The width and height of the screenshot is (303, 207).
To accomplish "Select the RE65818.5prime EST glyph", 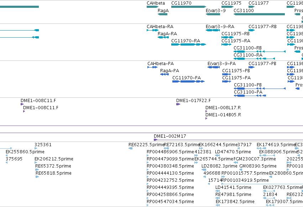I will [37, 177].
